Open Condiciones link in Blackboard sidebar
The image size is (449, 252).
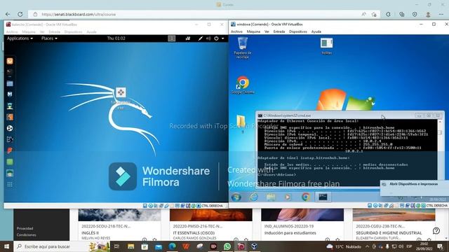click(x=27, y=235)
